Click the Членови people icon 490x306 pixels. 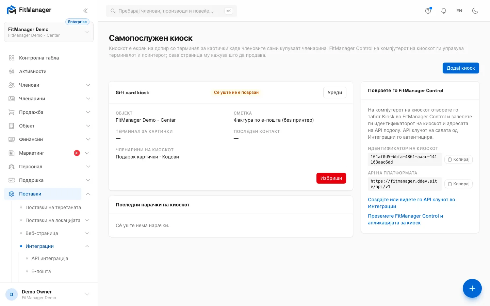pyautogui.click(x=12, y=85)
